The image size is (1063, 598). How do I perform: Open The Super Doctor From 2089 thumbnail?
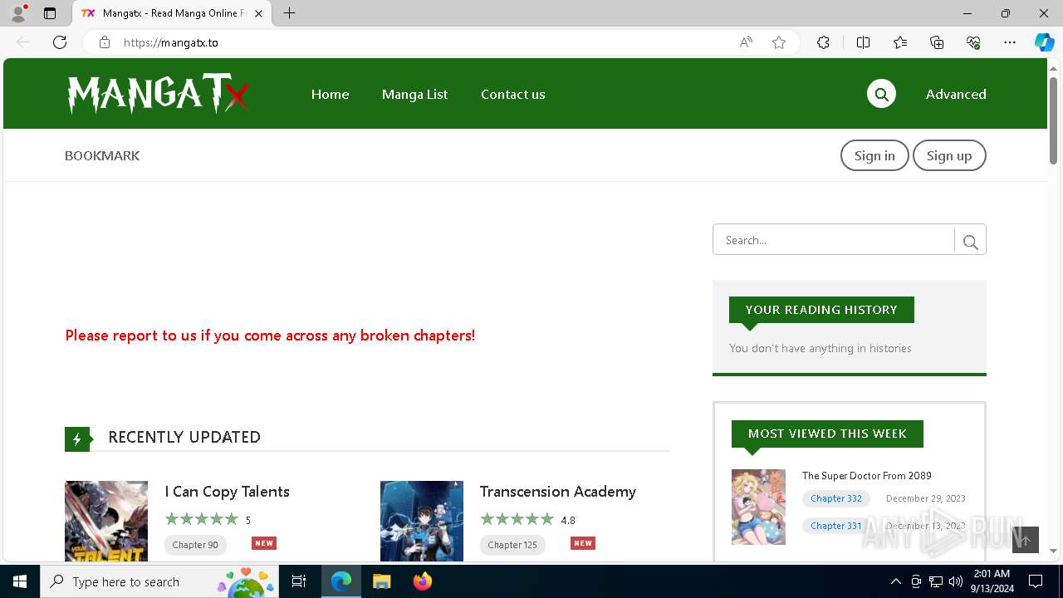(758, 507)
